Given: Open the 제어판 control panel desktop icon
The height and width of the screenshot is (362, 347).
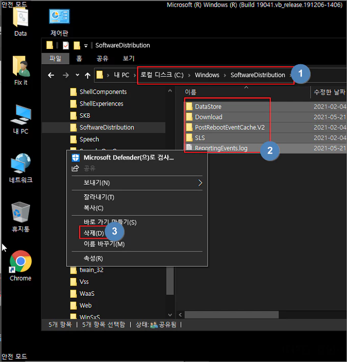Looking at the screenshot, I should coord(59,22).
